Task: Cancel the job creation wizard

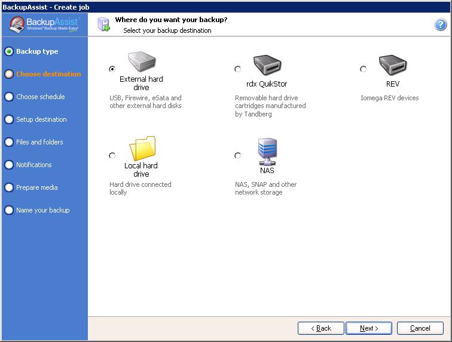Action: (x=420, y=328)
